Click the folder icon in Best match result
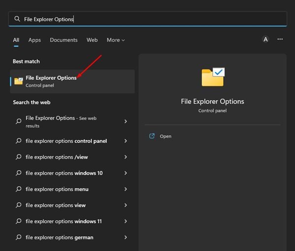This screenshot has height=251, width=295. coord(19,81)
